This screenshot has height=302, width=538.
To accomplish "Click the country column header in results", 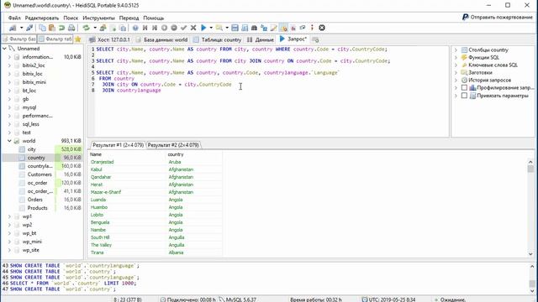I will [x=194, y=154].
